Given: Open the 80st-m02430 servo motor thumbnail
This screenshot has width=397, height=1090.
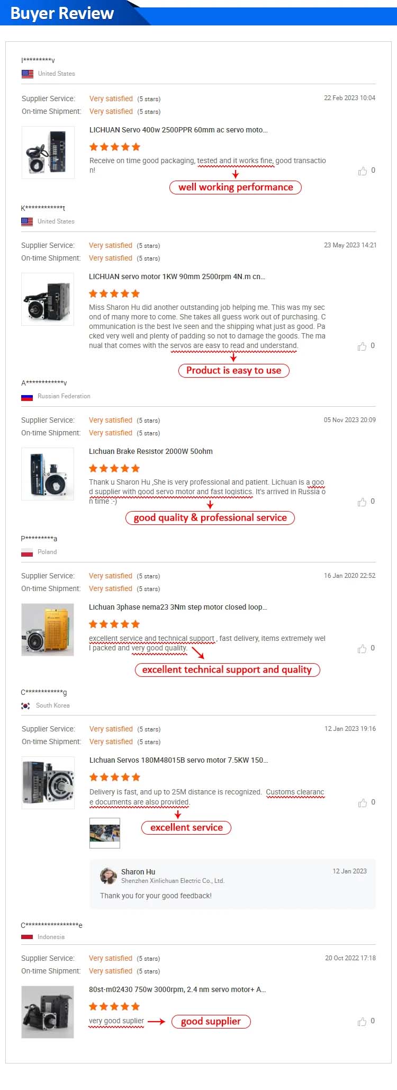Looking at the screenshot, I should pos(48,1012).
